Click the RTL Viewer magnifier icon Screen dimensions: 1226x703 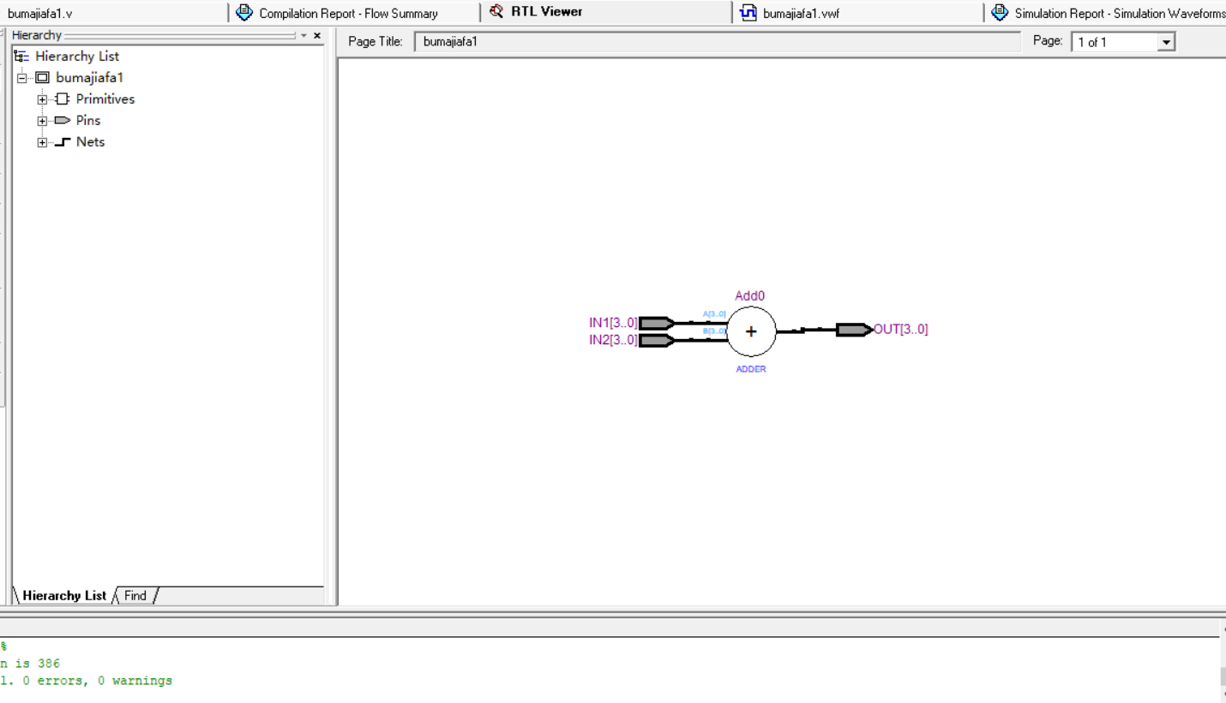coord(496,12)
